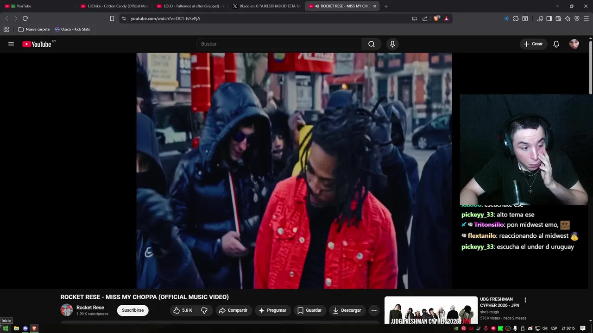Open more actions three-dot menu under video
This screenshot has width=593, height=333.
tap(374, 310)
